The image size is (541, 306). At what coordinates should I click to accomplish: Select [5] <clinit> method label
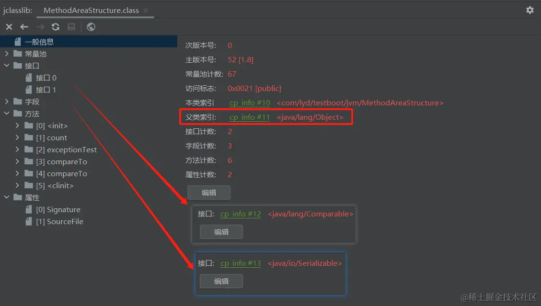pos(55,186)
